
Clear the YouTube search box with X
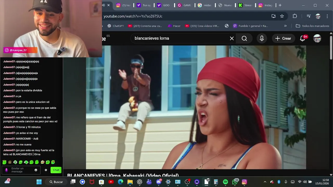(232, 38)
